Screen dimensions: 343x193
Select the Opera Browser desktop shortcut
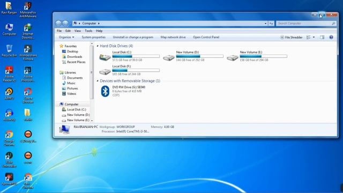coord(28,95)
